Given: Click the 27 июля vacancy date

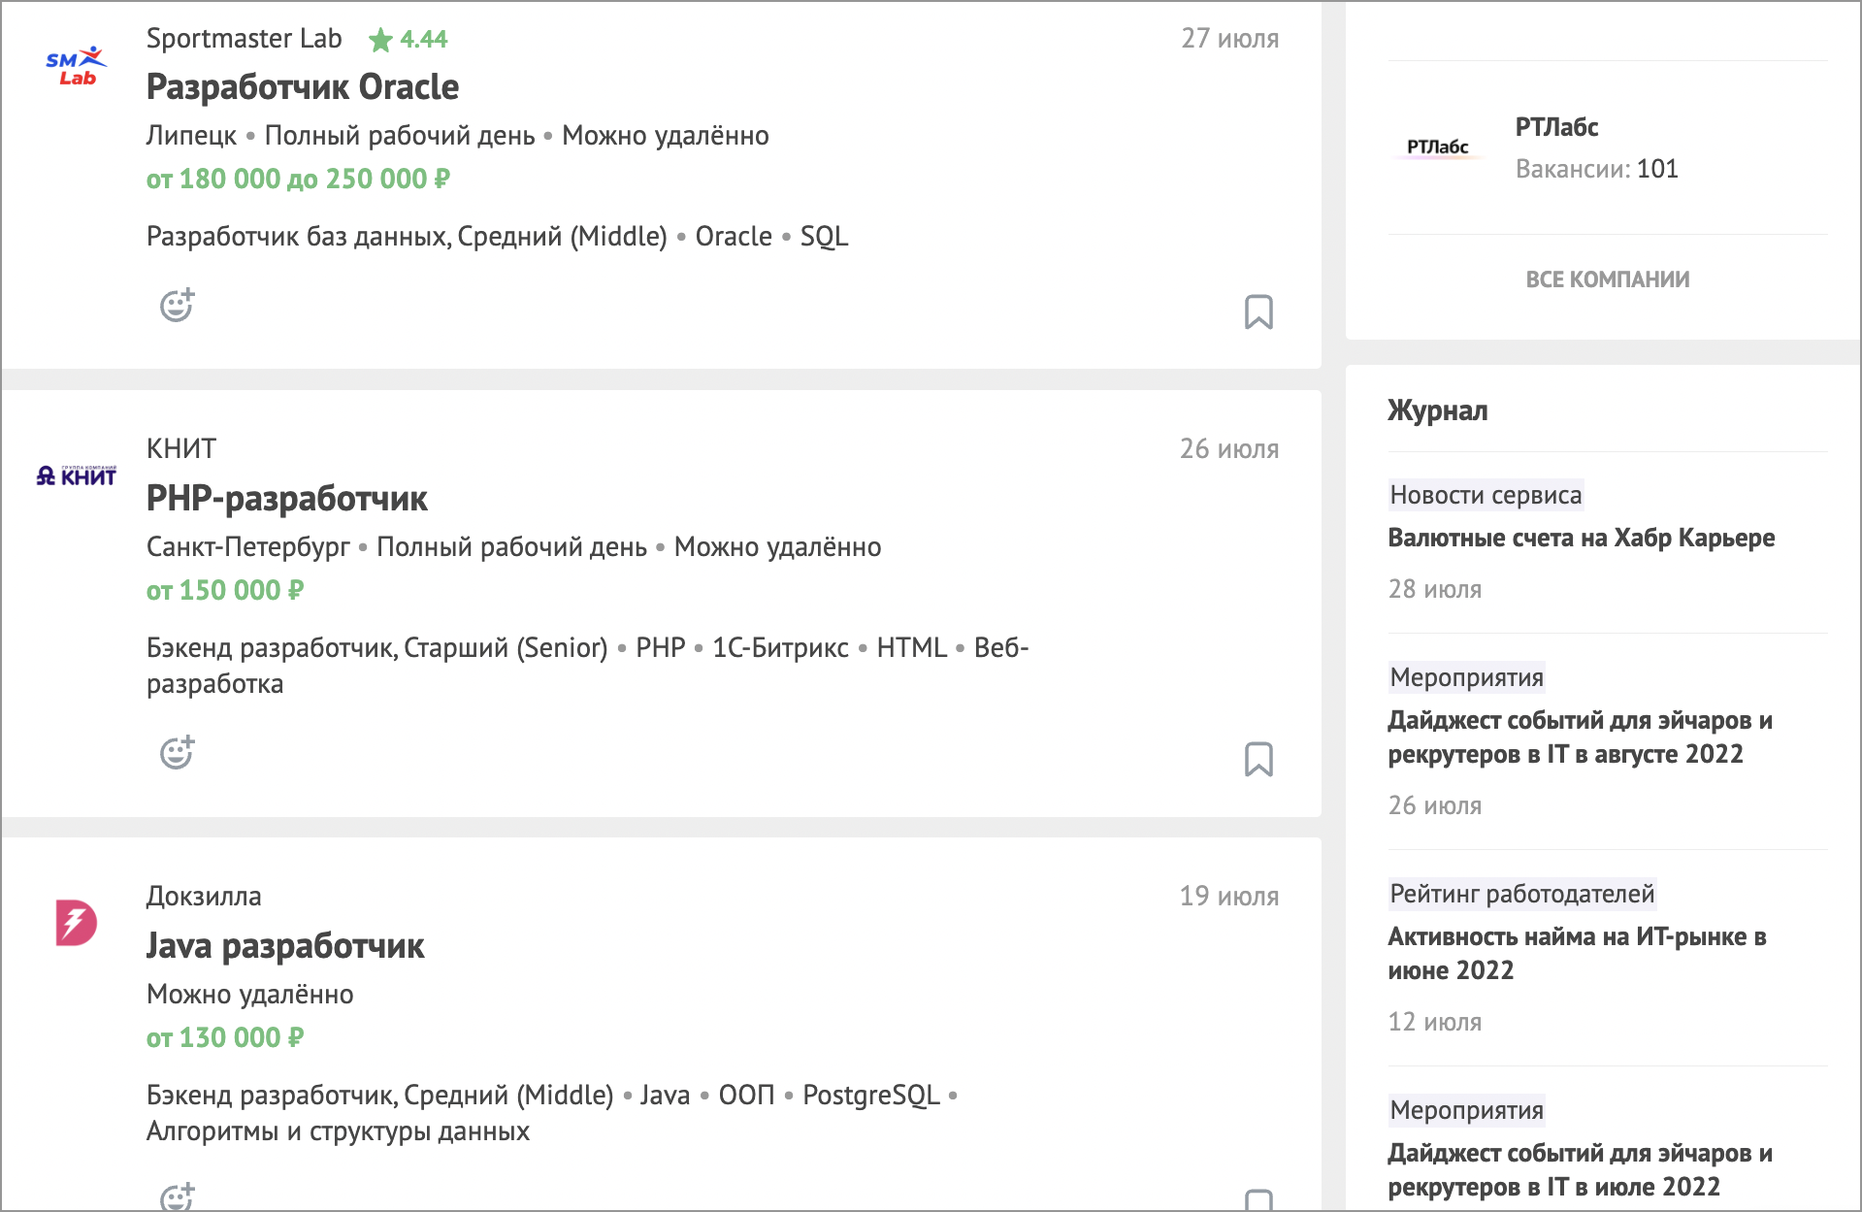Looking at the screenshot, I should (x=1229, y=39).
